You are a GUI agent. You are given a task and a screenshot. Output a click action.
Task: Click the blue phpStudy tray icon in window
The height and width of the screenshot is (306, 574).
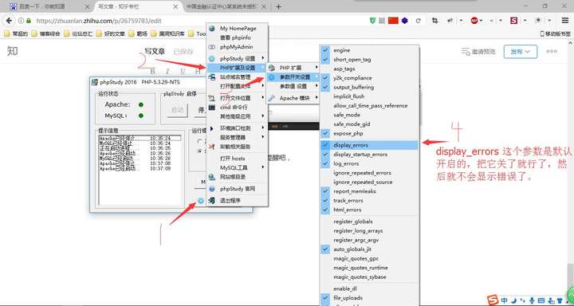point(201,201)
